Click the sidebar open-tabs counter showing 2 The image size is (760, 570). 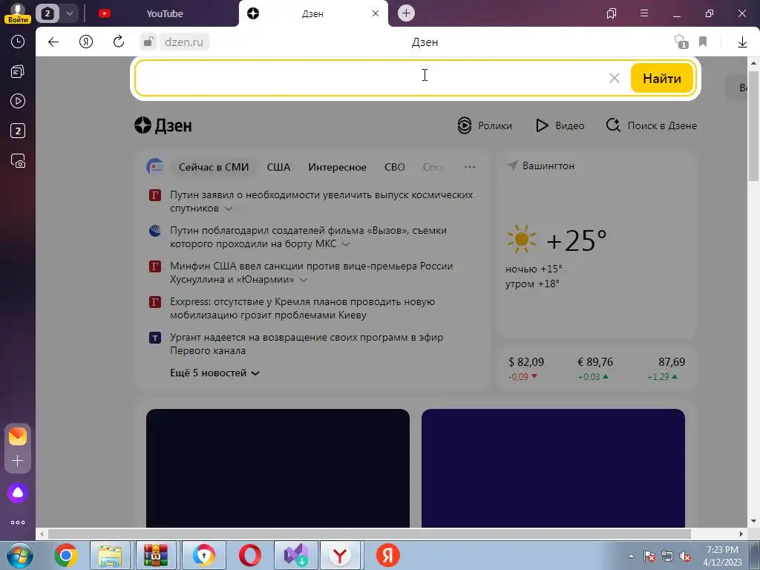tap(18, 131)
